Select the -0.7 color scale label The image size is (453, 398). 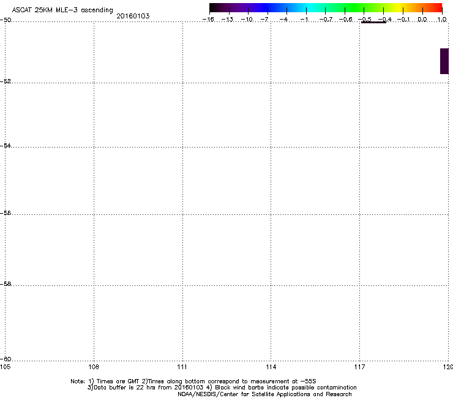point(326,20)
